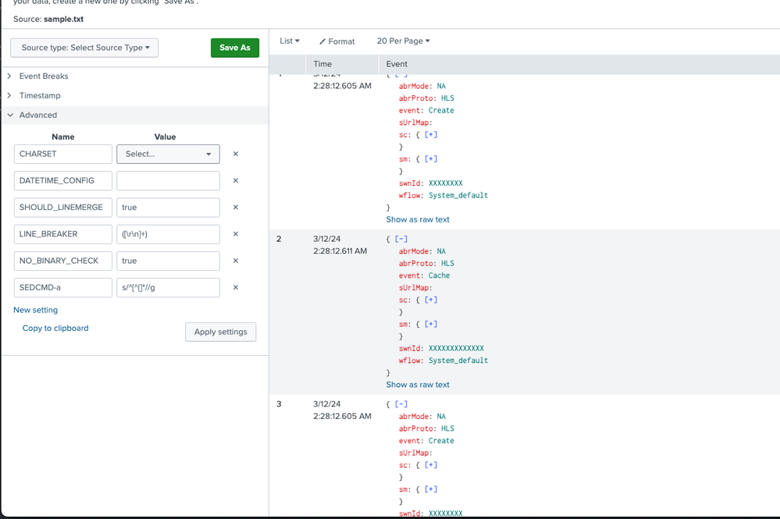Delete the LINE_BREAKER setting with X
This screenshot has width=780, height=519.
tap(236, 234)
